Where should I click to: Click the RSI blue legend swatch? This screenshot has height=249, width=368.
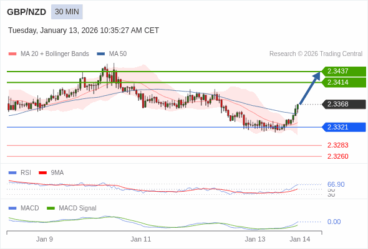tap(12, 173)
